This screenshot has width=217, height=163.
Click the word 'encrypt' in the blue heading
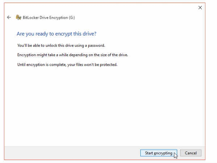64,34
